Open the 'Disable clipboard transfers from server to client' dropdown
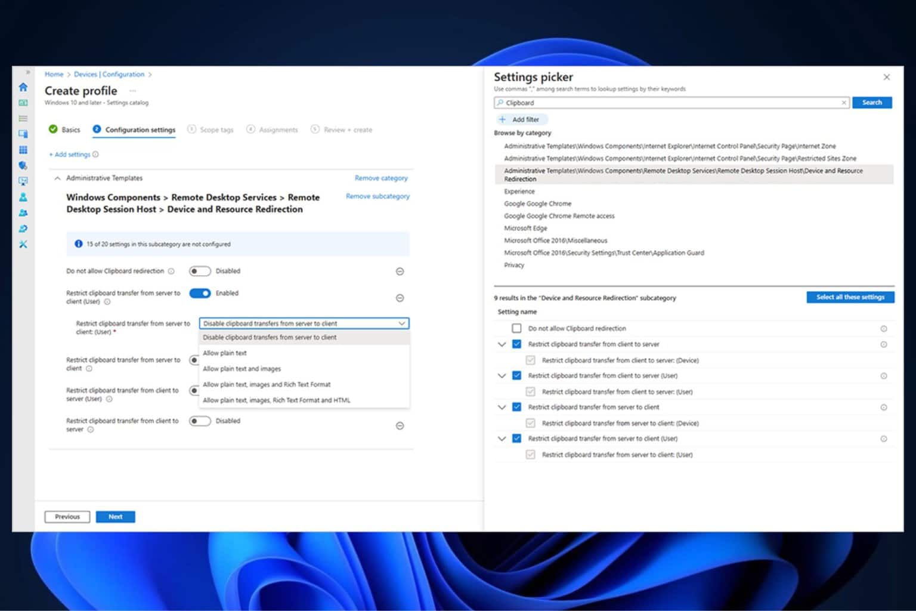 [x=304, y=323]
